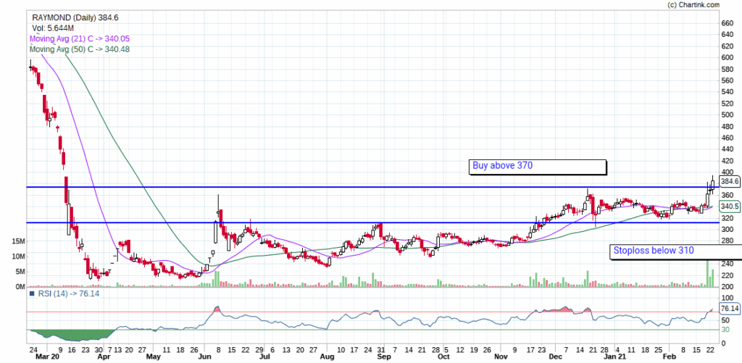Viewport: 742px width, 363px height.
Task: Click the May month label on axis
Action: pyautogui.click(x=154, y=357)
